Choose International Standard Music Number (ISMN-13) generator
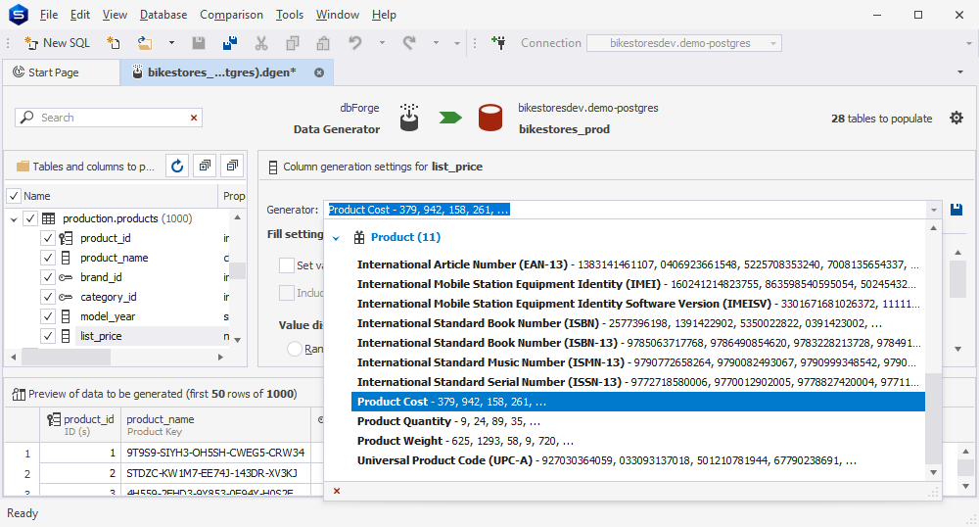The height and width of the screenshot is (527, 979). click(x=637, y=362)
